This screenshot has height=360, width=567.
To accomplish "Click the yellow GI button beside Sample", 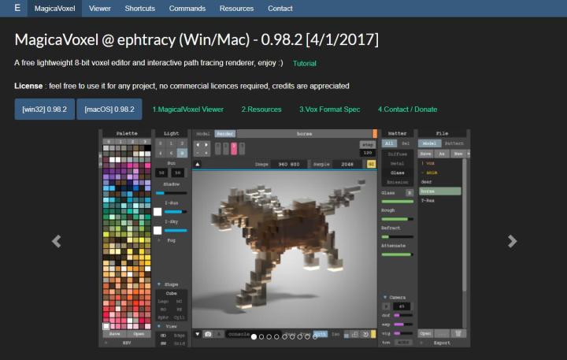I will (371, 164).
